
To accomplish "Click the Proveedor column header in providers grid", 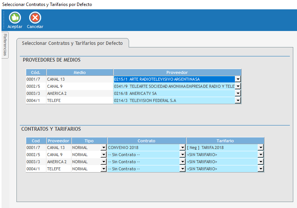I will point(177,72).
